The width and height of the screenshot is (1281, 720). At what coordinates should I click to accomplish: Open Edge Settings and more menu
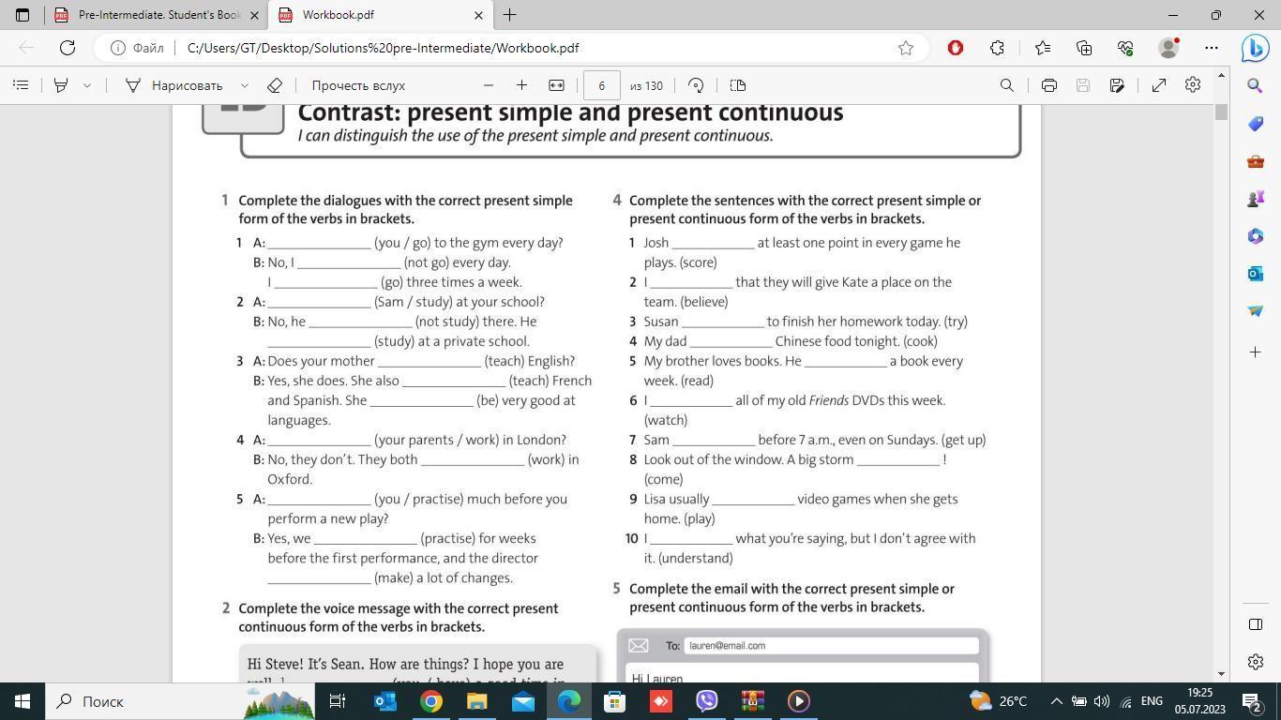1212,48
